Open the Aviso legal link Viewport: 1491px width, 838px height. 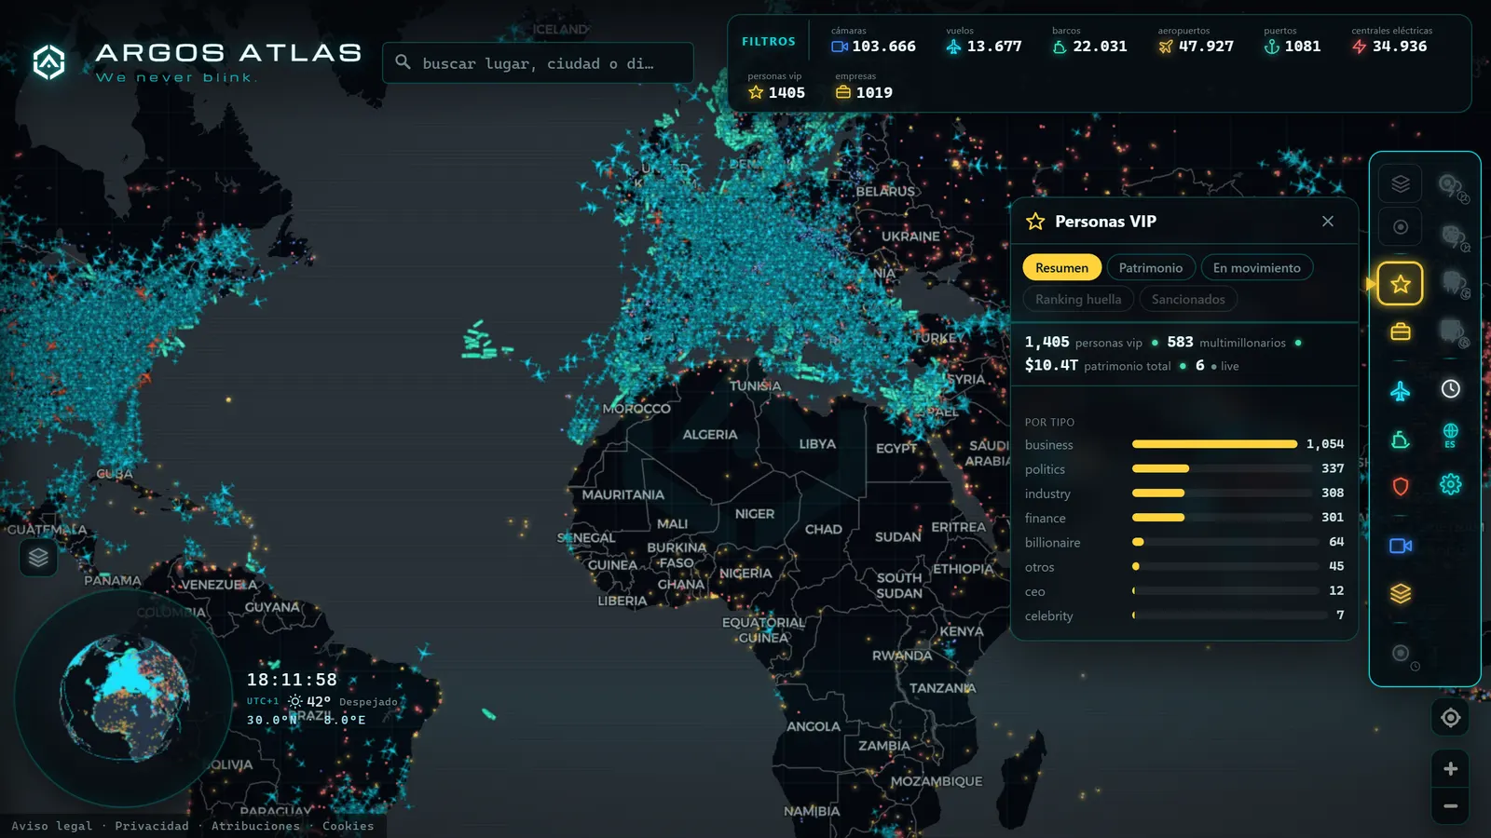52,826
